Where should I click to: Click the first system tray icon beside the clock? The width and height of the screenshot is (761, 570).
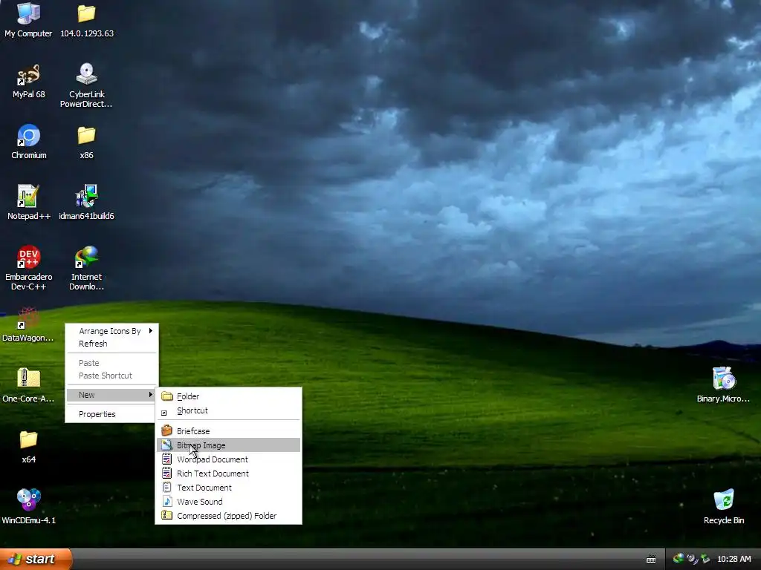tap(679, 559)
